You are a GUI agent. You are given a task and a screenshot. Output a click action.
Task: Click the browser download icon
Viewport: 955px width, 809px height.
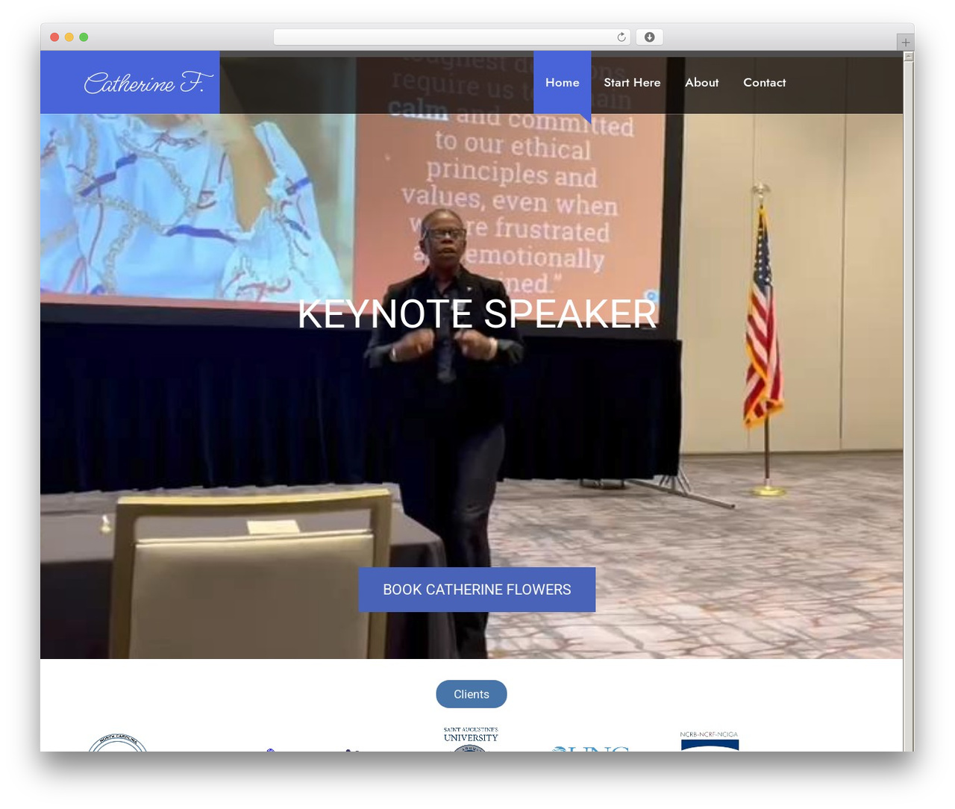pyautogui.click(x=649, y=37)
